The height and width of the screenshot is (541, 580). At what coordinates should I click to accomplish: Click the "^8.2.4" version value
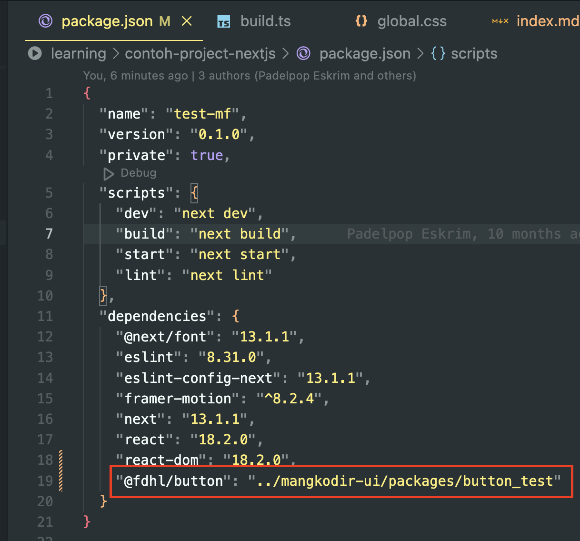click(x=289, y=399)
